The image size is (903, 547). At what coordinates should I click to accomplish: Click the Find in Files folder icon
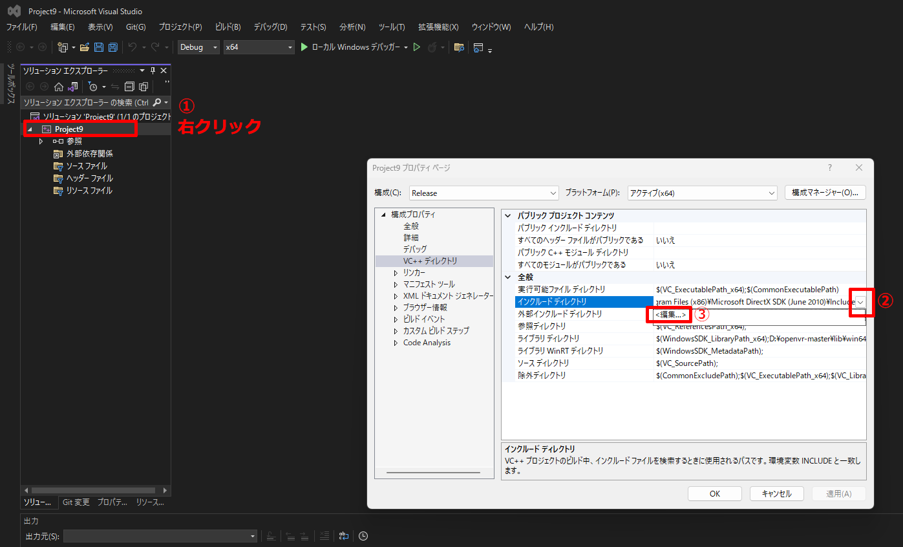point(459,47)
